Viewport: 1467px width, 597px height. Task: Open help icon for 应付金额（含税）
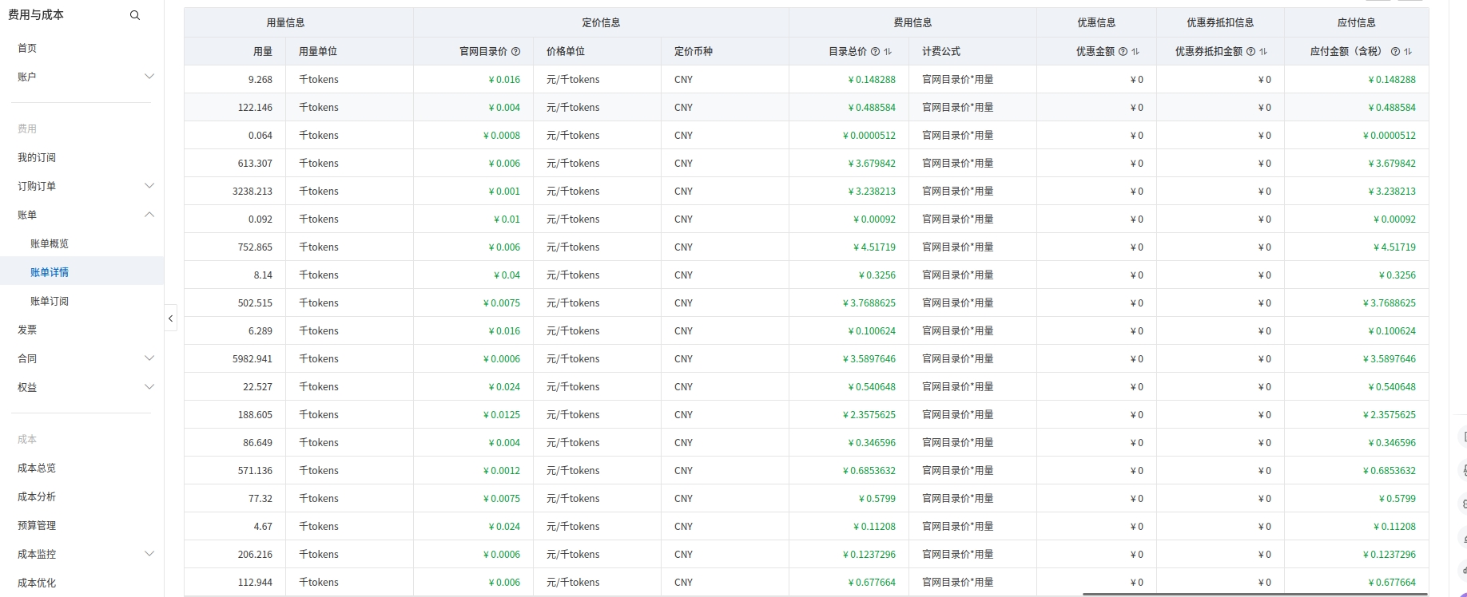point(1395,51)
